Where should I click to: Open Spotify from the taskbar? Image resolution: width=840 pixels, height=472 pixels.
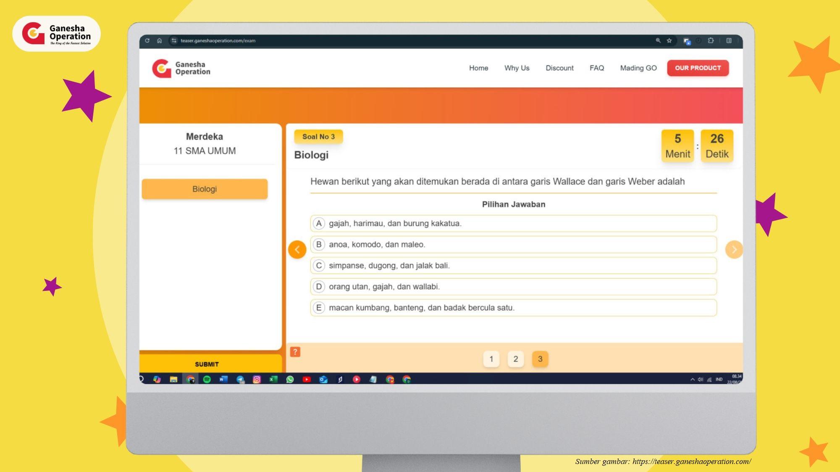point(207,380)
